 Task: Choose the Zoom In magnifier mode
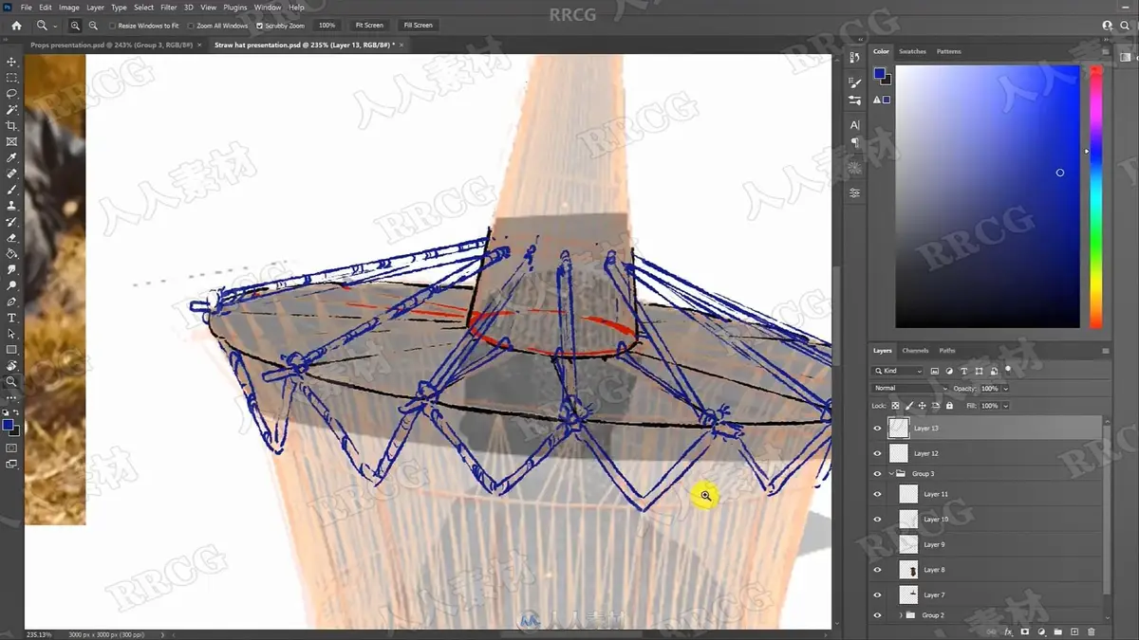[75, 26]
